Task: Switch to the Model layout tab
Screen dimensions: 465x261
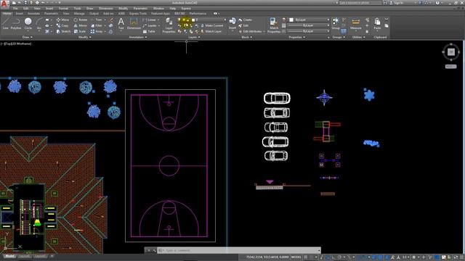Action: coord(9,256)
